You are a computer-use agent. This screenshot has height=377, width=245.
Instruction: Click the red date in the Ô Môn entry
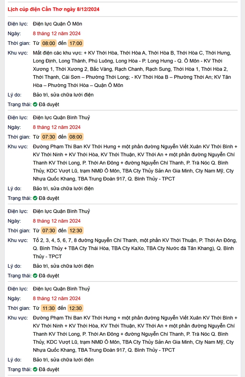point(57,33)
